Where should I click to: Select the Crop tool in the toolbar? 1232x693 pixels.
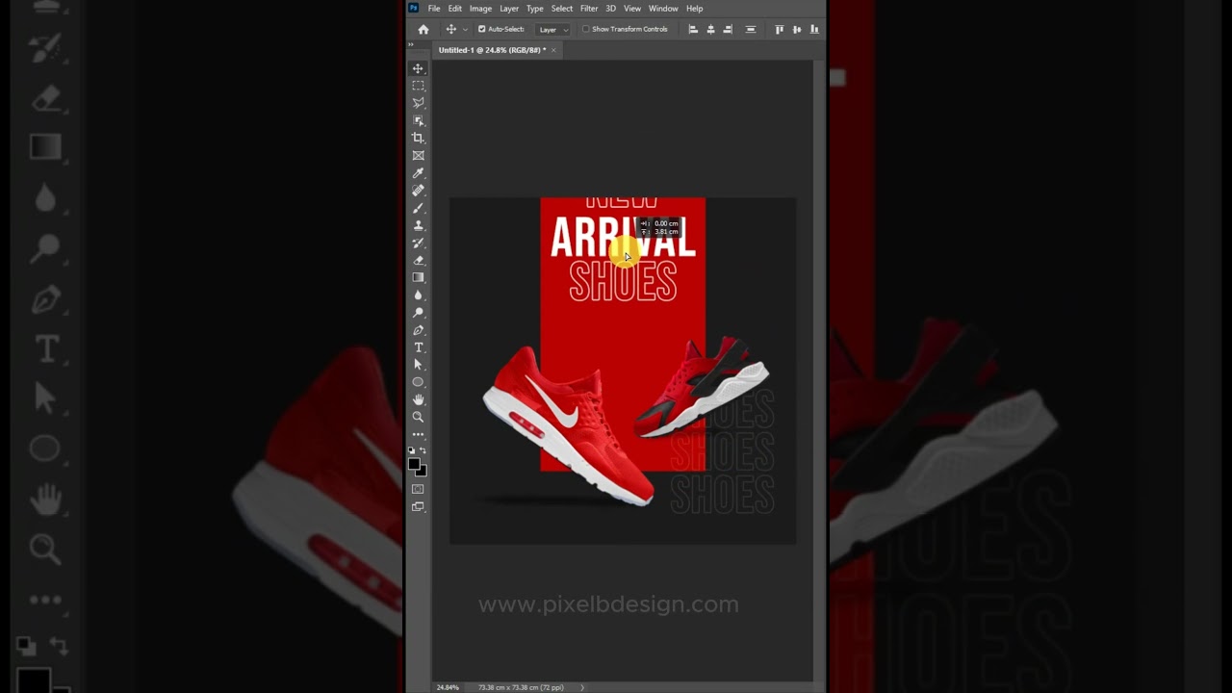click(418, 138)
